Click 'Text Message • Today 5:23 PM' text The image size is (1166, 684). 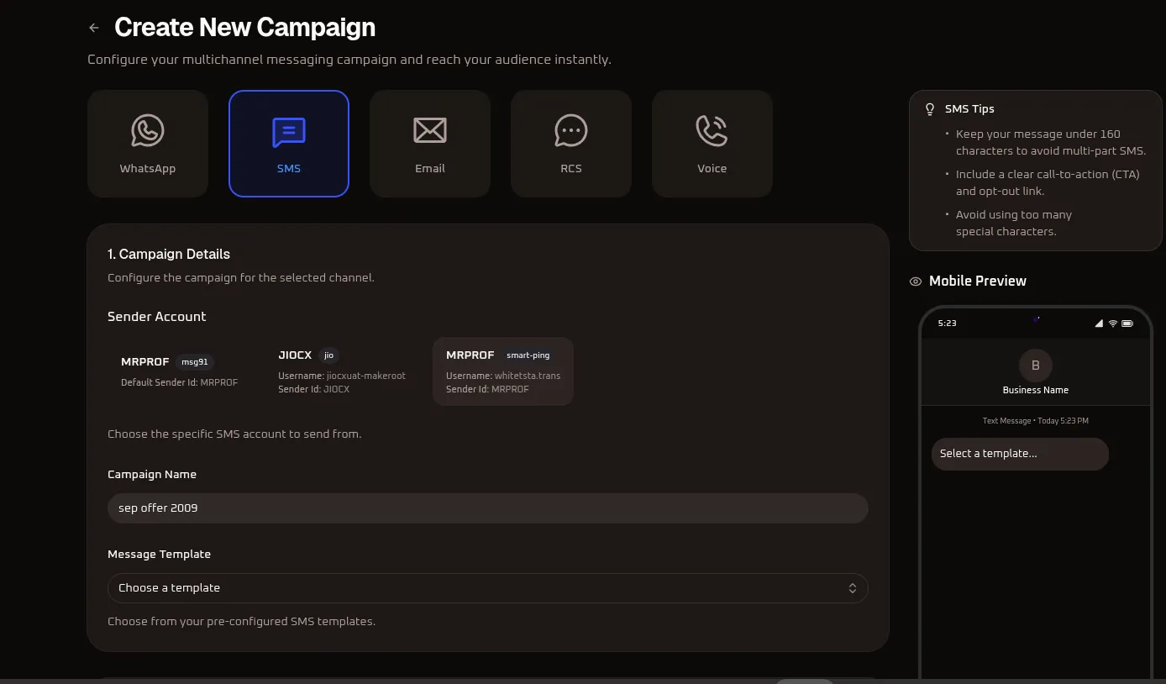pyautogui.click(x=1036, y=421)
